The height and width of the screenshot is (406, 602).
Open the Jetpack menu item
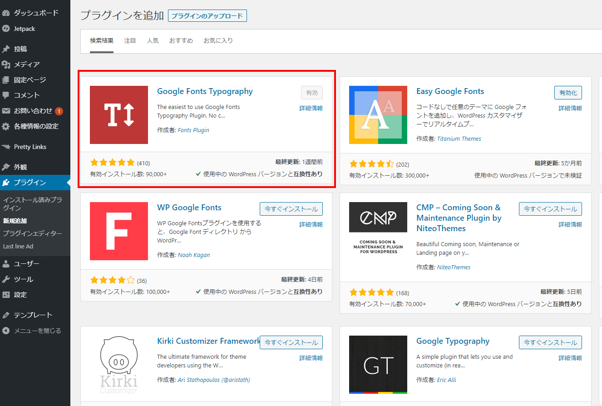pos(25,29)
